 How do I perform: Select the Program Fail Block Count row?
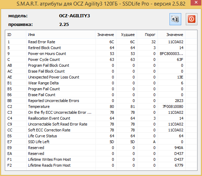coord(101,65)
